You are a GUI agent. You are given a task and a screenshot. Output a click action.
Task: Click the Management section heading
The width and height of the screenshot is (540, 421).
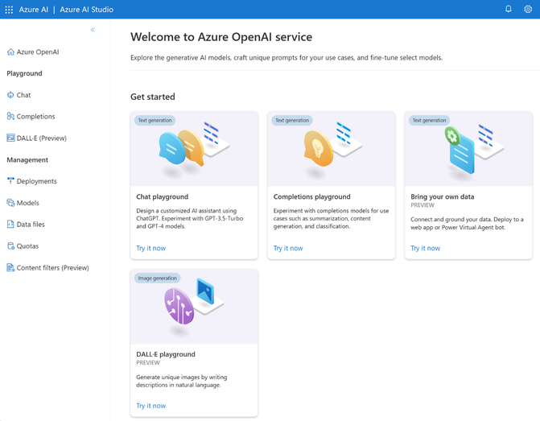pos(27,160)
